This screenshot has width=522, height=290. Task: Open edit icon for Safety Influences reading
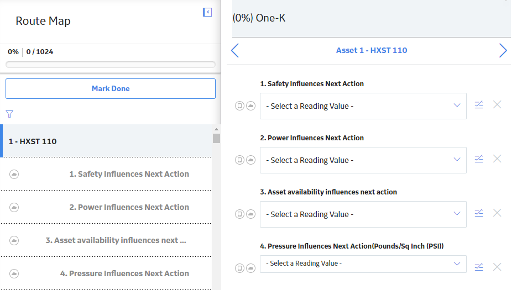(x=479, y=105)
